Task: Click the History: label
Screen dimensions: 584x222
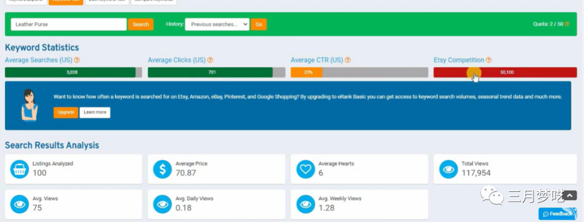Action: pos(175,24)
